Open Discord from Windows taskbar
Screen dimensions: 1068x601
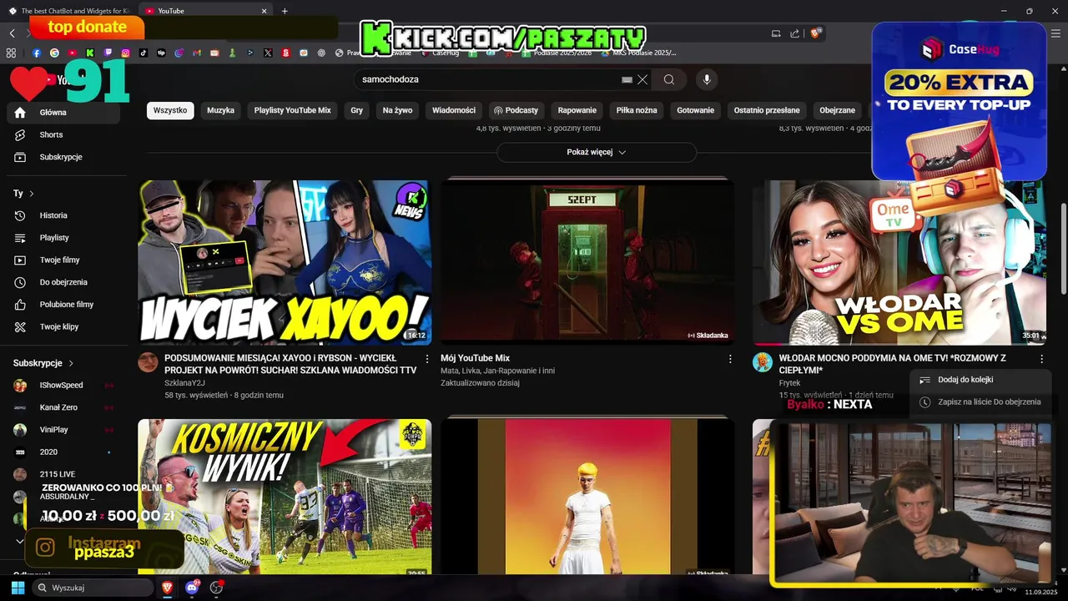coord(192,588)
